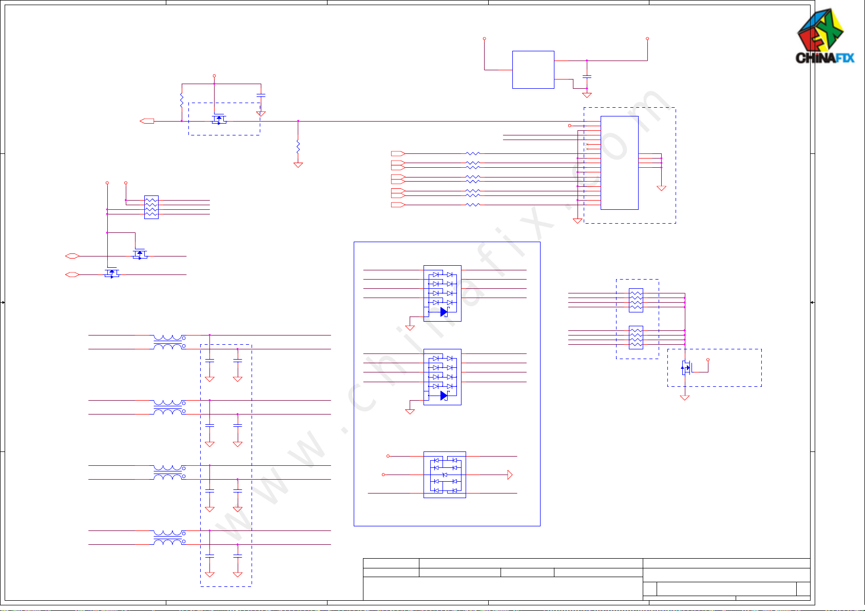Select the lower MOSFET of the left pair

click(111, 272)
